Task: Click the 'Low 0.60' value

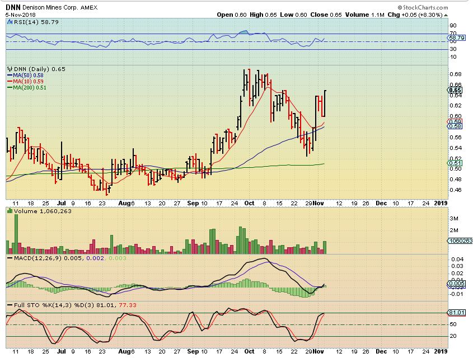Action: tap(293, 15)
